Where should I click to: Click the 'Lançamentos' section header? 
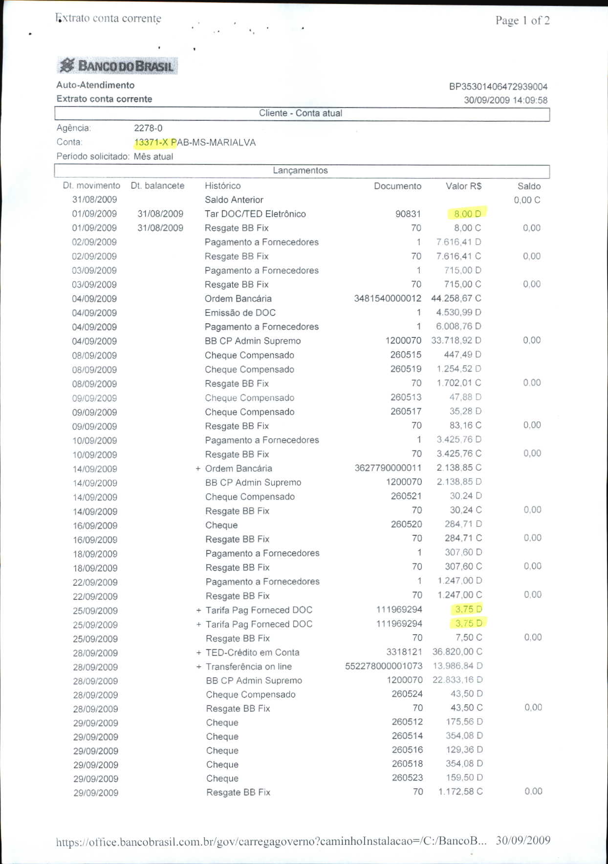[302, 171]
